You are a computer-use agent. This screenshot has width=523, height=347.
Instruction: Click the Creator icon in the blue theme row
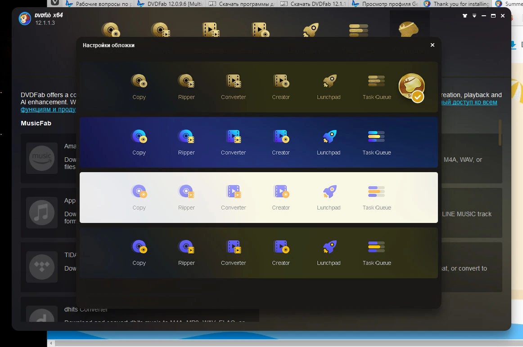coord(281,136)
